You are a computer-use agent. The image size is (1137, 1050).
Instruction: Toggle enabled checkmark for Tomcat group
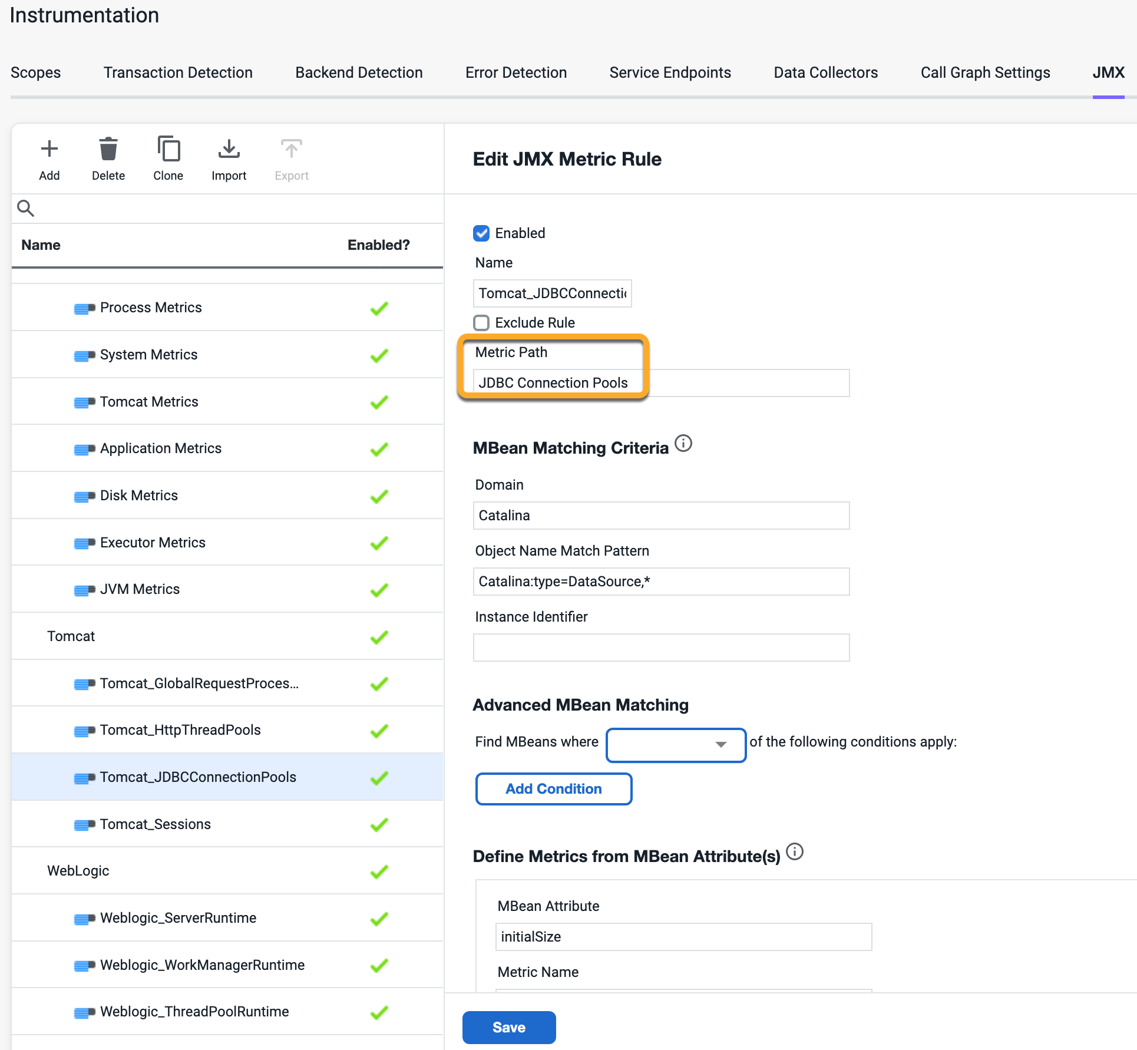(379, 637)
